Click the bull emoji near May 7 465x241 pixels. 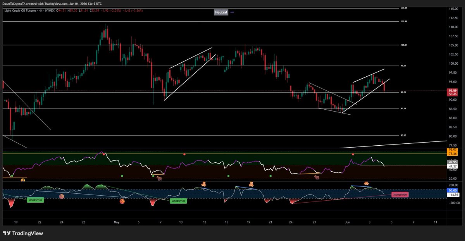[158, 178]
